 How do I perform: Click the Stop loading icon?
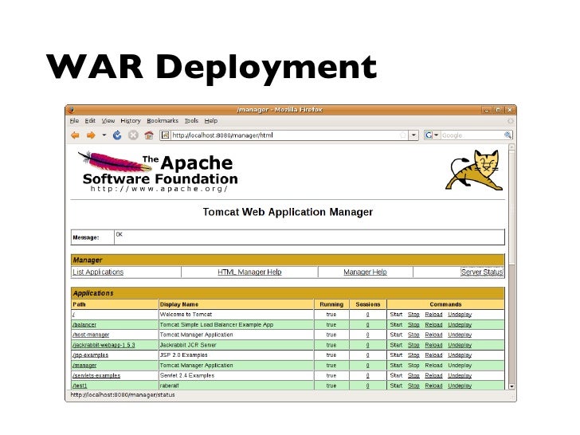[x=133, y=135]
